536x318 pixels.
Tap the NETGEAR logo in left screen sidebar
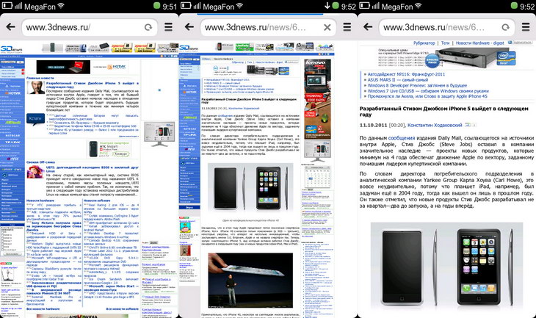(12, 135)
